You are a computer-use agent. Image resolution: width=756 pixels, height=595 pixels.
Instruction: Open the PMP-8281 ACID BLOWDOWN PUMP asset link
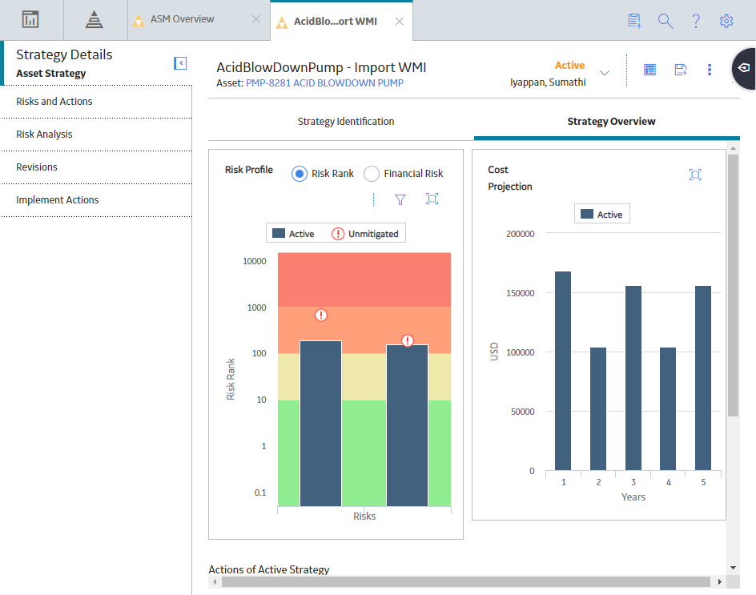tap(324, 83)
